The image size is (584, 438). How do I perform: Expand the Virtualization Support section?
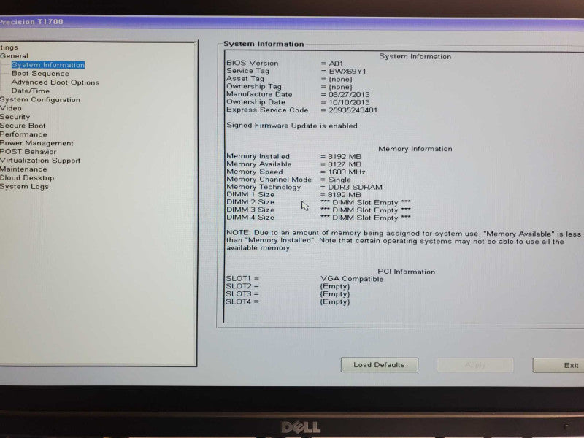tap(40, 161)
